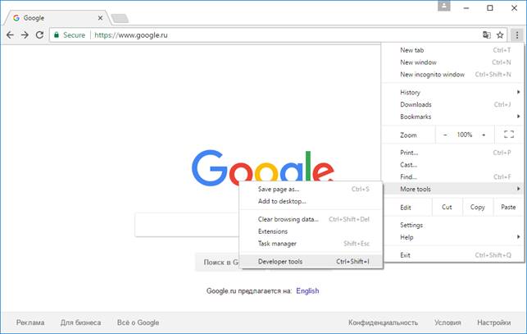Choose Exit from Chrome menu

click(x=452, y=255)
